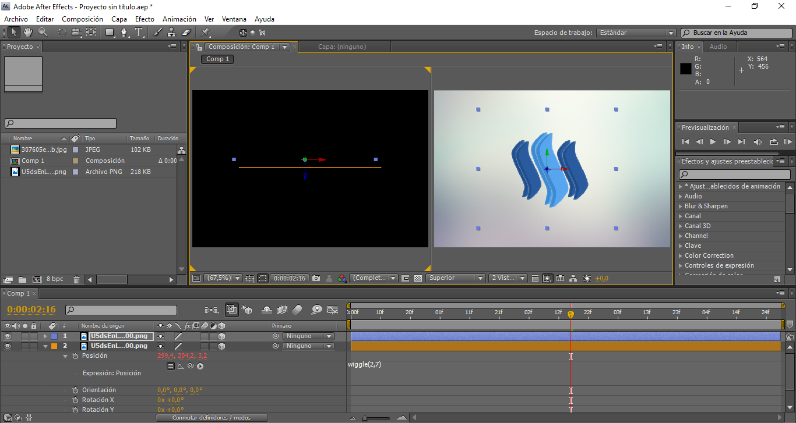Screen dimensions: 796x423
Task: Open grid and guide options in viewer
Action: pyautogui.click(x=250, y=278)
